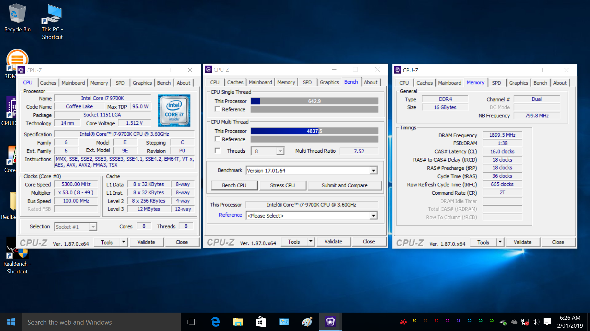
Task: Expand Tools arrow in middle CPU-Z window
Action: [x=311, y=242]
